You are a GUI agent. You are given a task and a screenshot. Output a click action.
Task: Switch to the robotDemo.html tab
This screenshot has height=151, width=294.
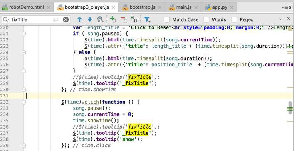pos(27,7)
